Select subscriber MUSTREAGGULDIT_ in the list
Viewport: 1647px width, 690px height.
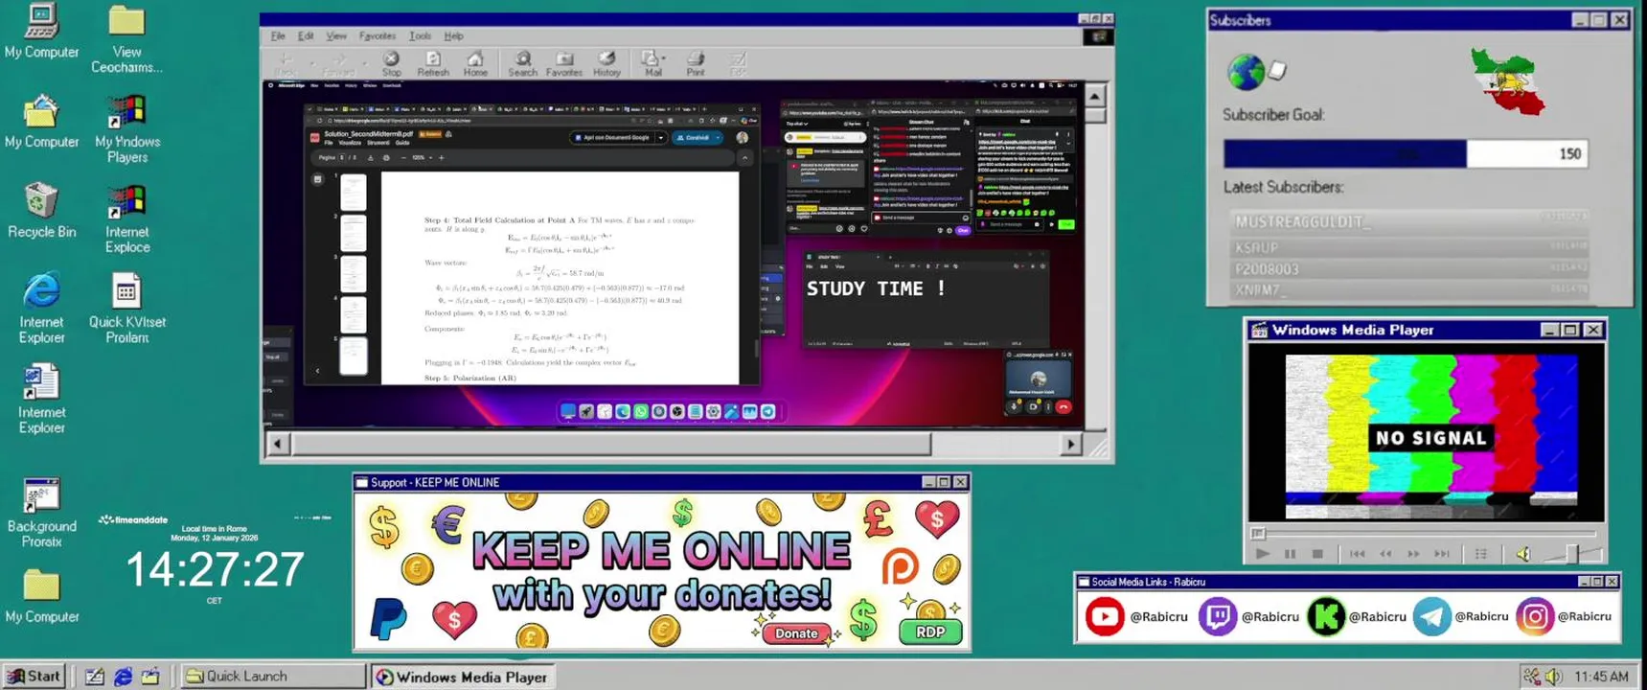[x=1408, y=221]
